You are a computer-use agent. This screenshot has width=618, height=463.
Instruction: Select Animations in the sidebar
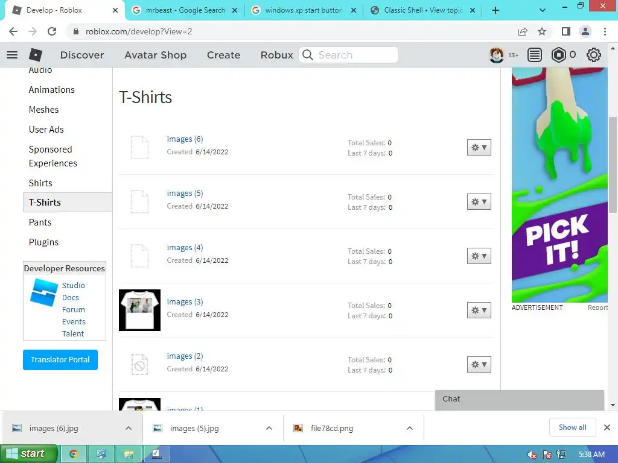coord(52,90)
